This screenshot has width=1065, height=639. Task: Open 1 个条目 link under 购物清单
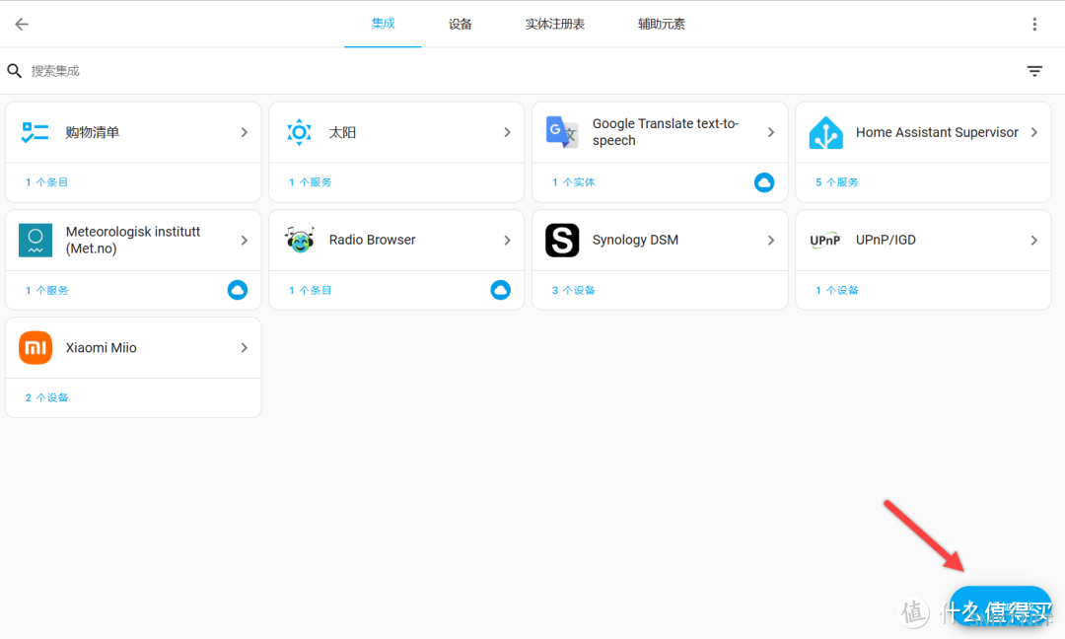click(x=47, y=182)
